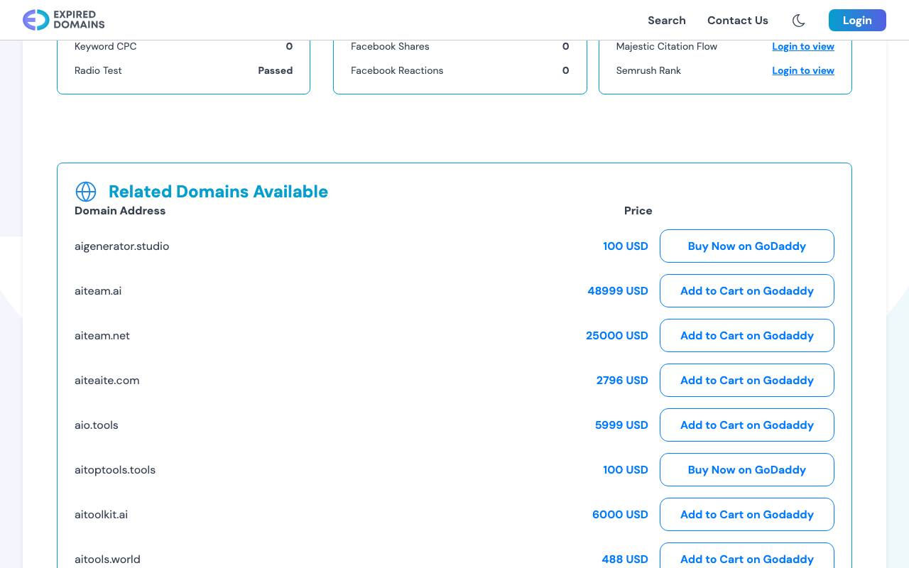
Task: Click the Price column header
Action: point(638,211)
